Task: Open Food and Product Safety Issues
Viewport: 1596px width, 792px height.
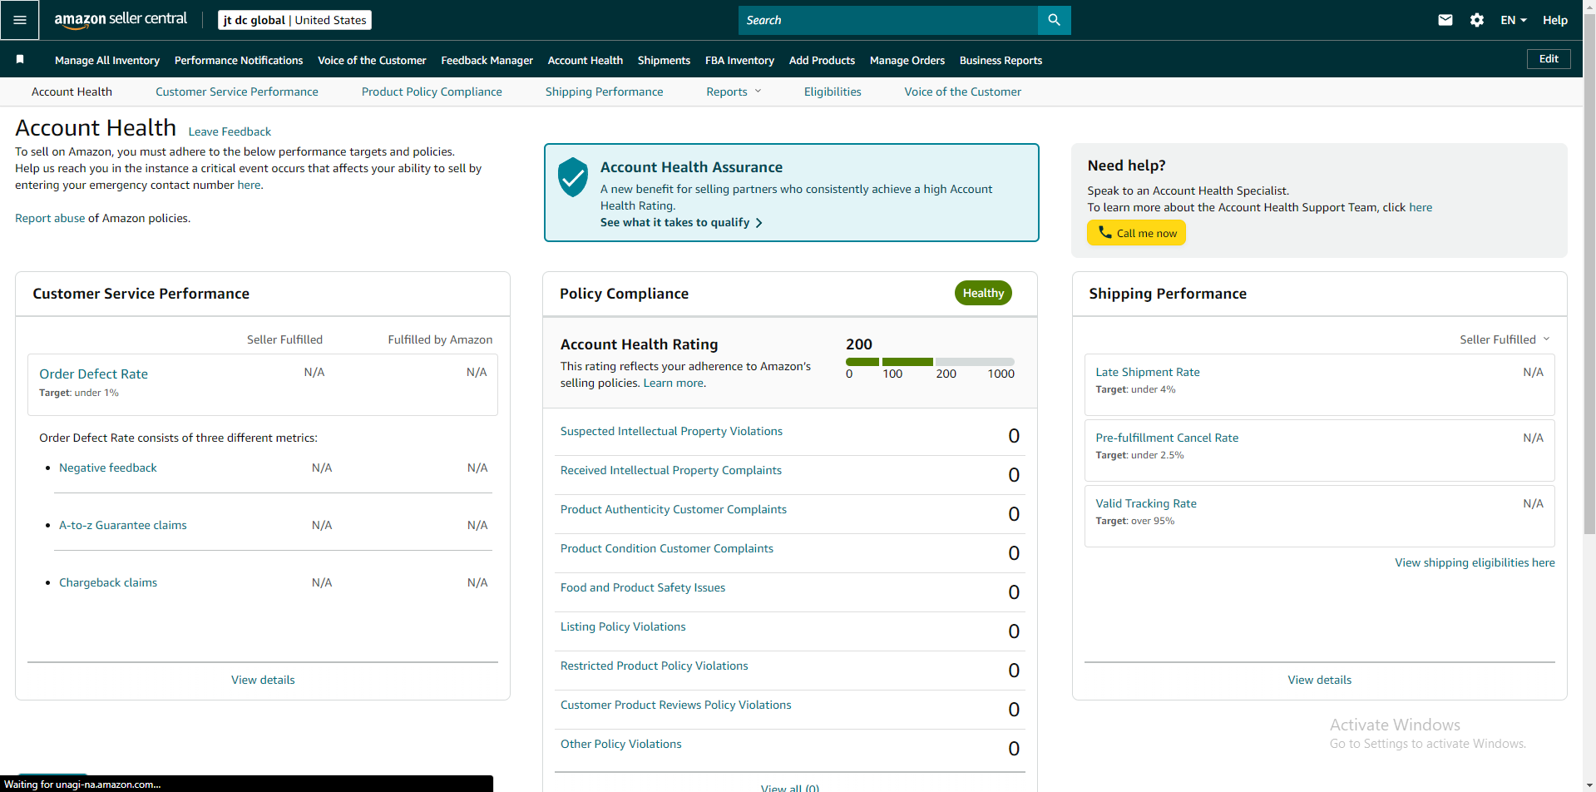Action: point(642,587)
